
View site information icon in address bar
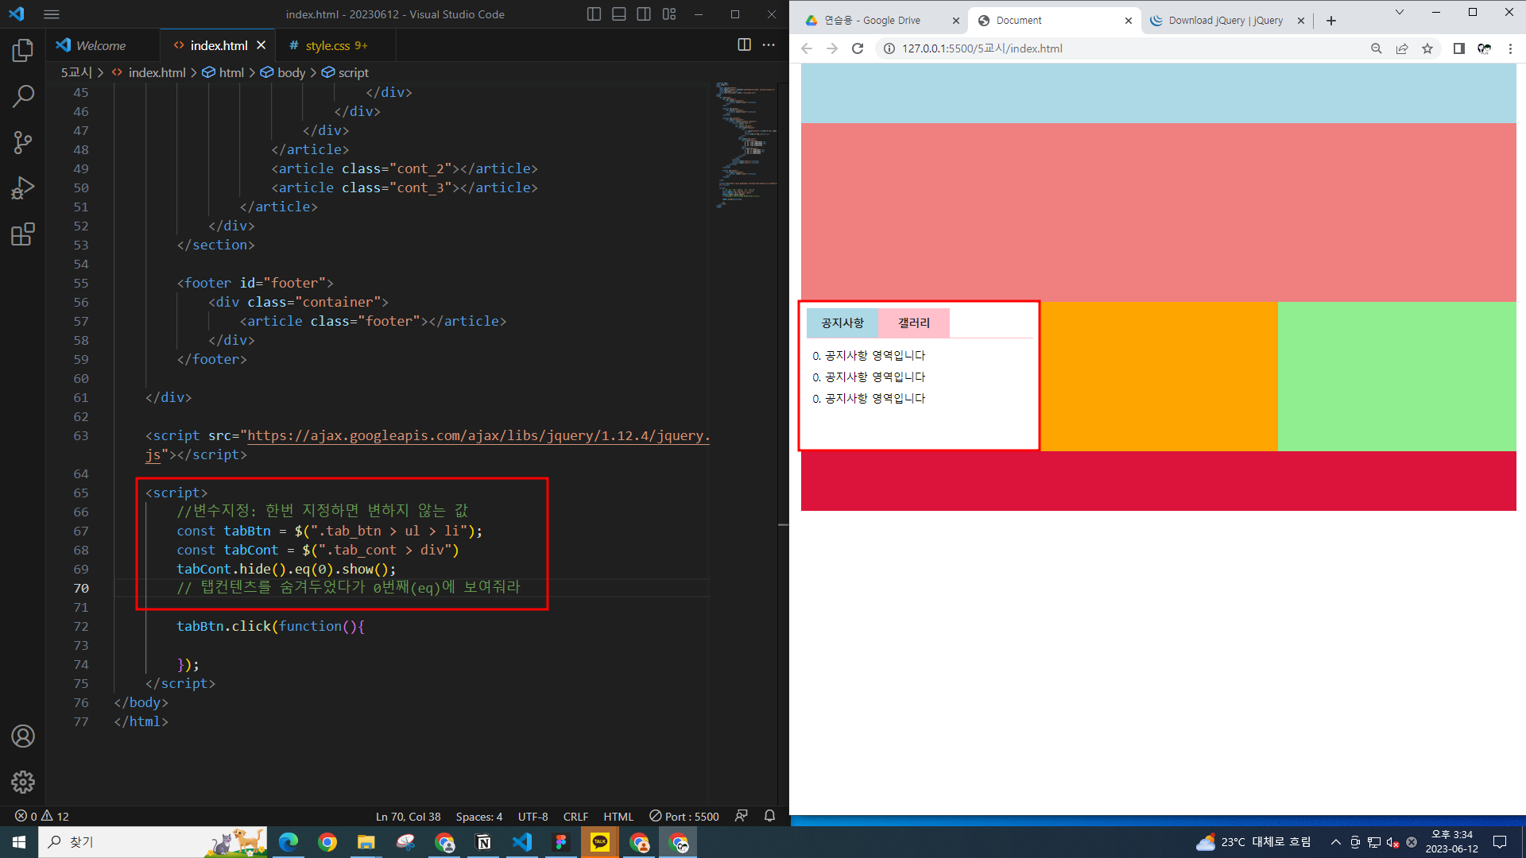point(889,48)
